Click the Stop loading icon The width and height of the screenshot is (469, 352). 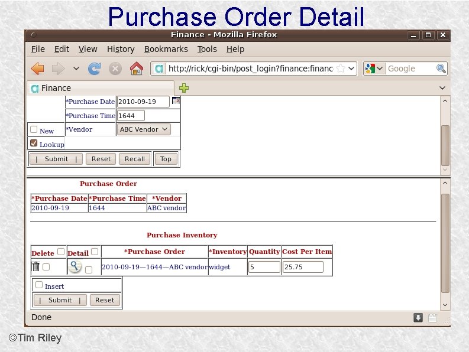pos(115,69)
